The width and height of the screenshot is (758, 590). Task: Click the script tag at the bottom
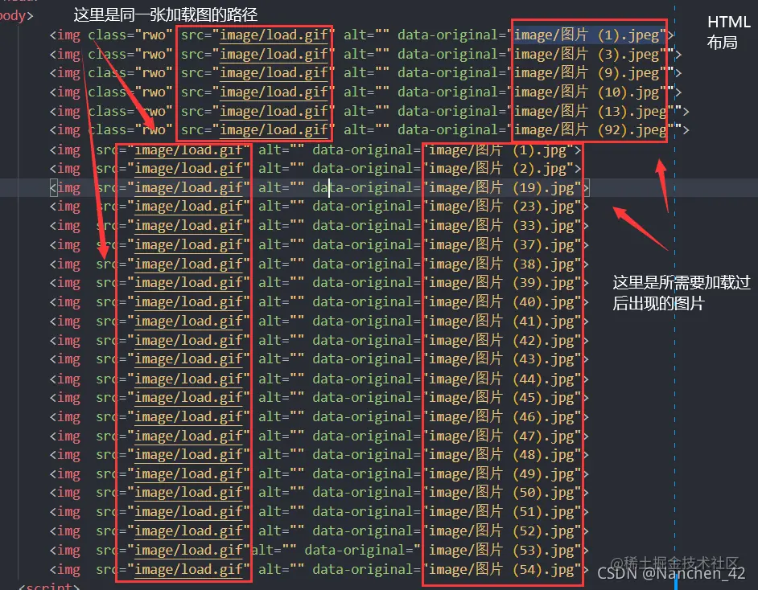pos(49,586)
